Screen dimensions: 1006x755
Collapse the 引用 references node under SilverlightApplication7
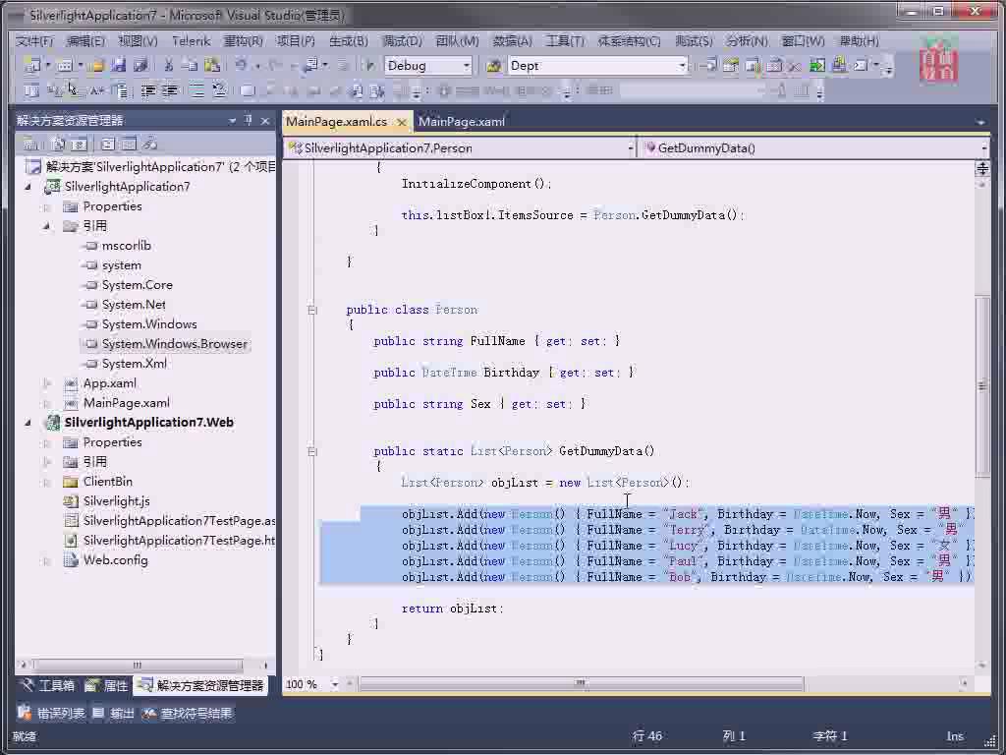point(47,226)
